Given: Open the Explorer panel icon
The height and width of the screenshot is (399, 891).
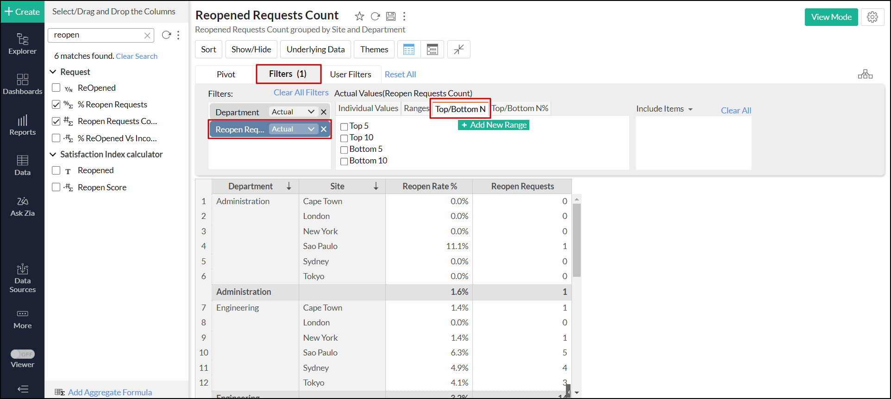Looking at the screenshot, I should tap(22, 44).
